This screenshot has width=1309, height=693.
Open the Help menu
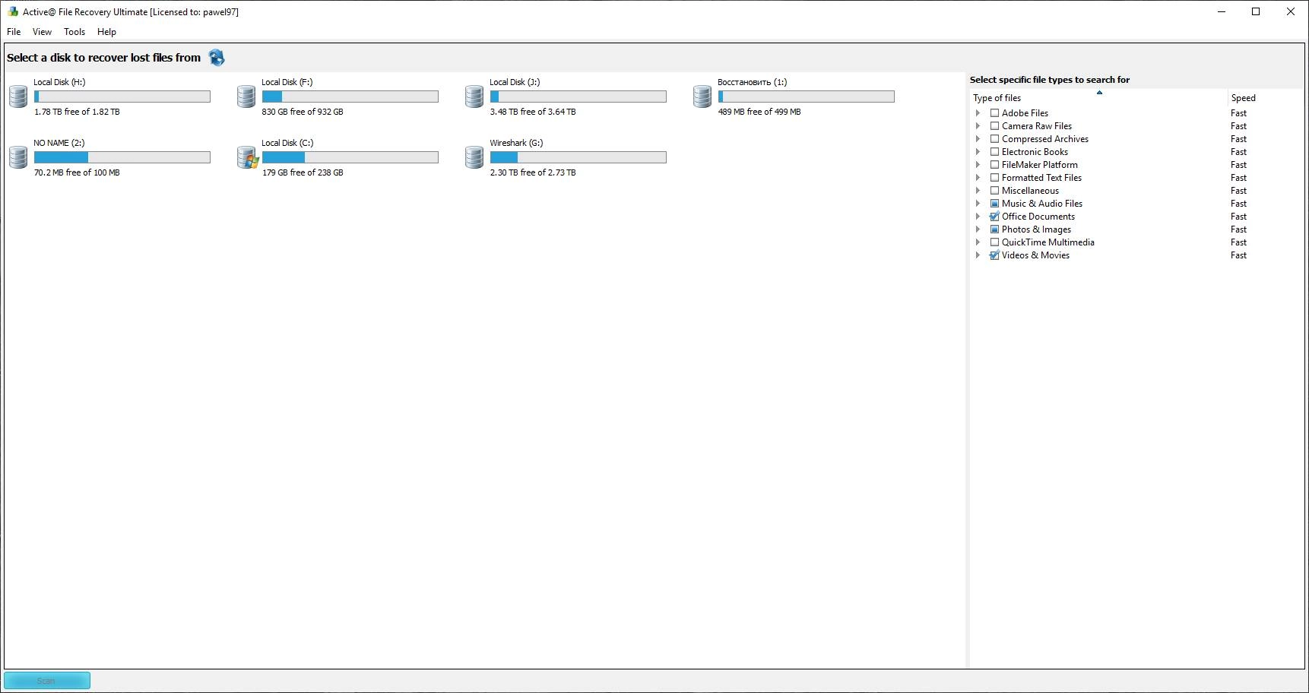[106, 32]
